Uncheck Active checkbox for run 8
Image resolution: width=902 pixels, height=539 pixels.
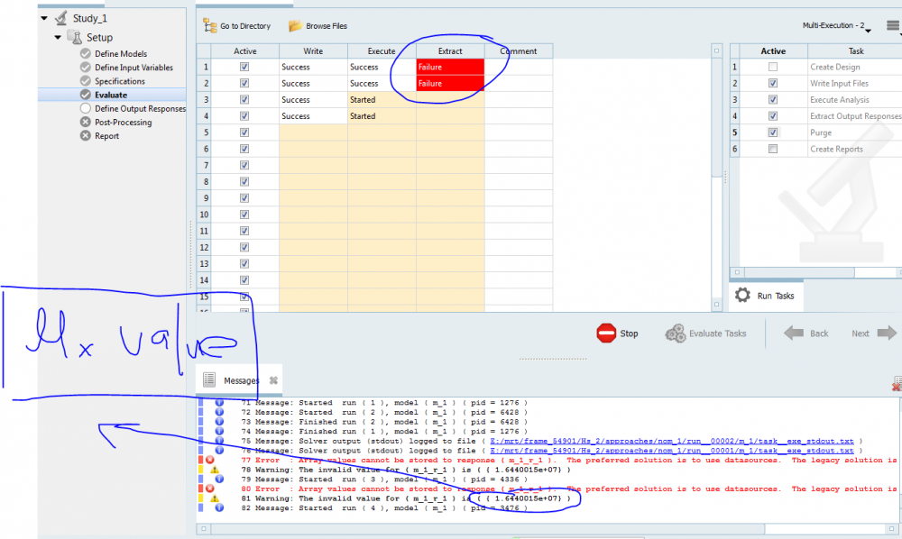click(244, 181)
